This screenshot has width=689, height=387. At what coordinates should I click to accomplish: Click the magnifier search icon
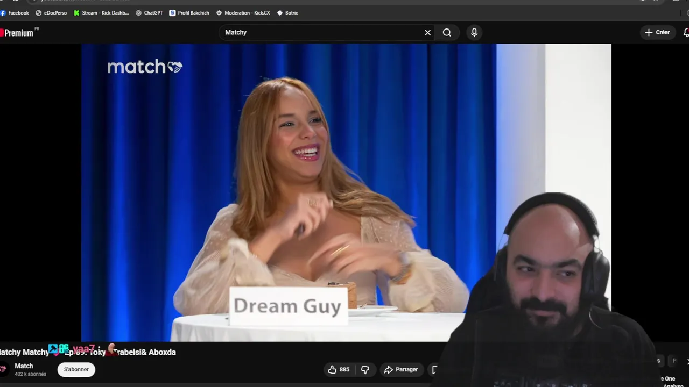pyautogui.click(x=447, y=33)
